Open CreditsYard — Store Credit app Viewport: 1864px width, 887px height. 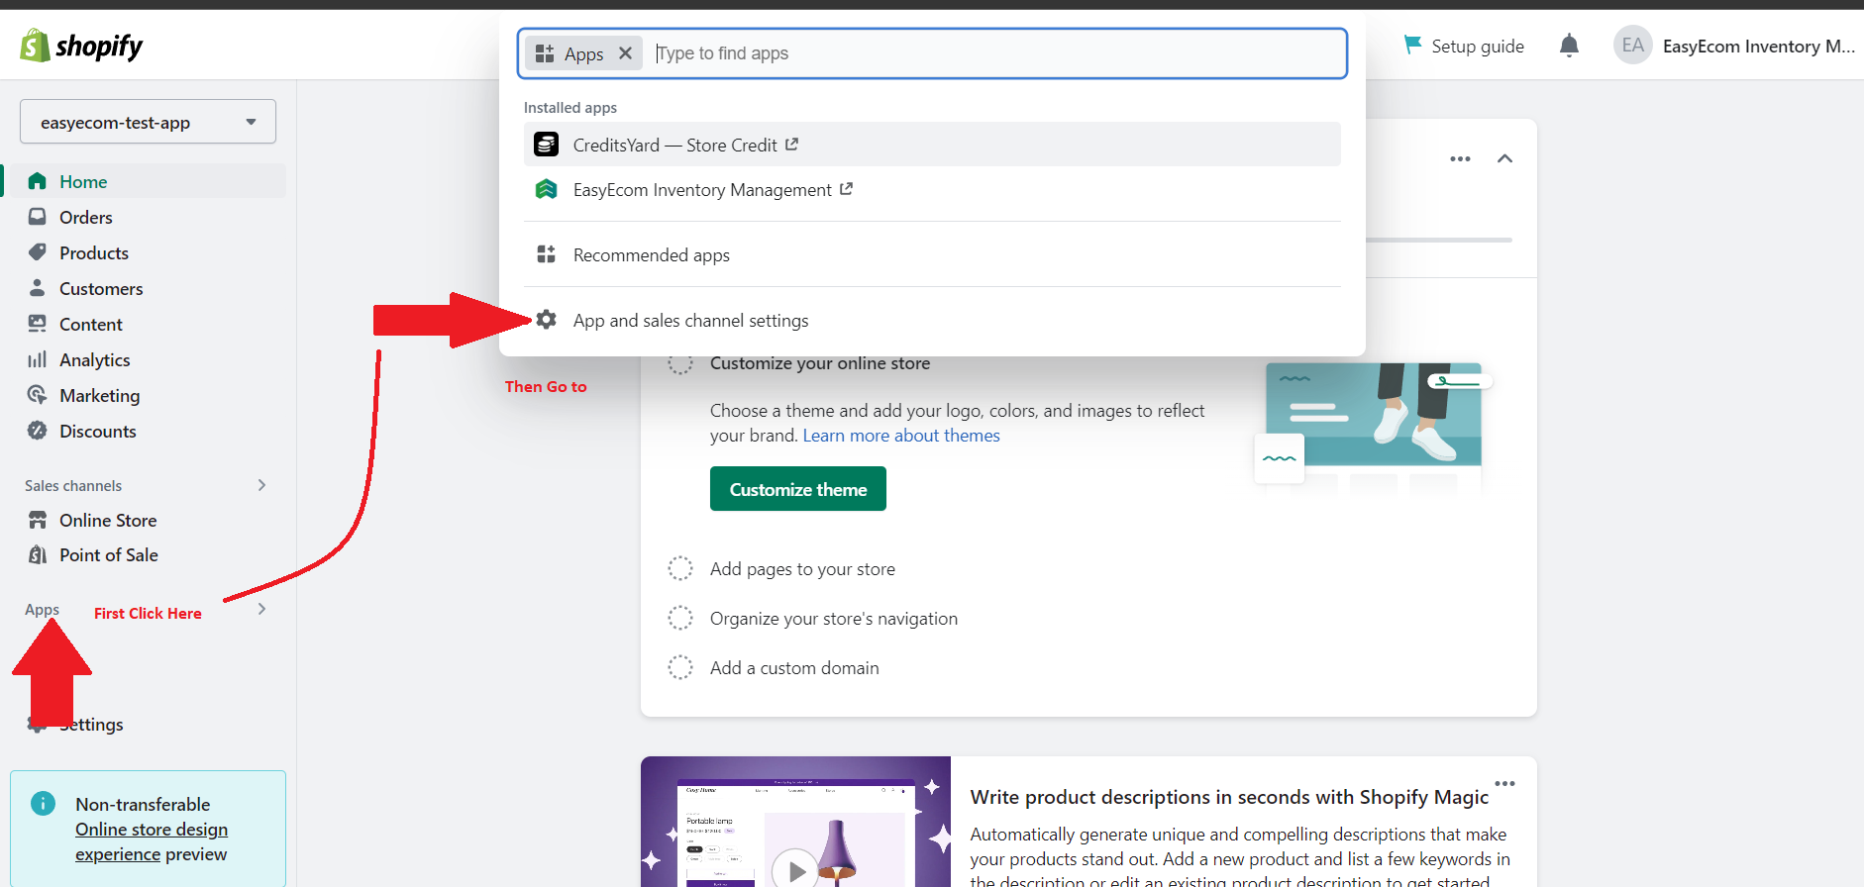[x=932, y=145]
